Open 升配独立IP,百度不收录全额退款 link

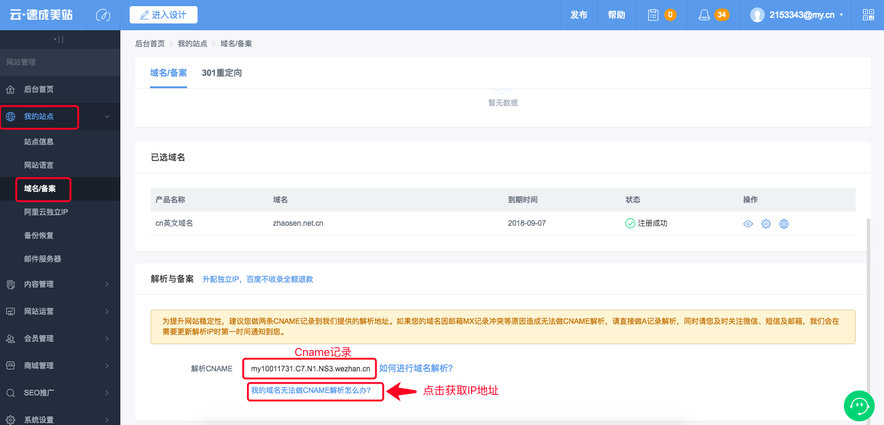[258, 279]
